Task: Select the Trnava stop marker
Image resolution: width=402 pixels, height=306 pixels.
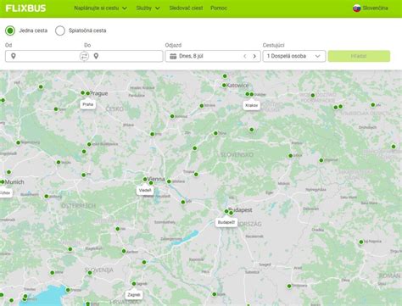Action: coord(196,175)
